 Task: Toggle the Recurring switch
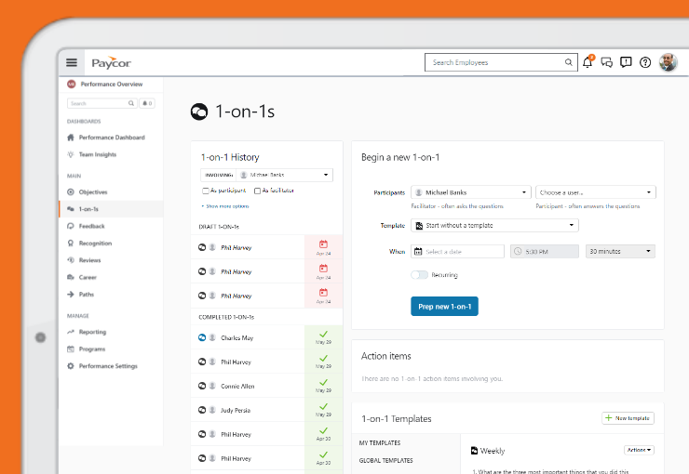pyautogui.click(x=419, y=275)
